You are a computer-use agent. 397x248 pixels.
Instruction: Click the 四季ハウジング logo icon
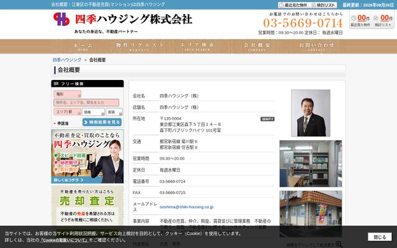click(61, 19)
